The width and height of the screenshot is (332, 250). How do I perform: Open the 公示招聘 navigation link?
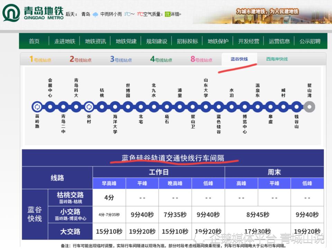[310, 41]
